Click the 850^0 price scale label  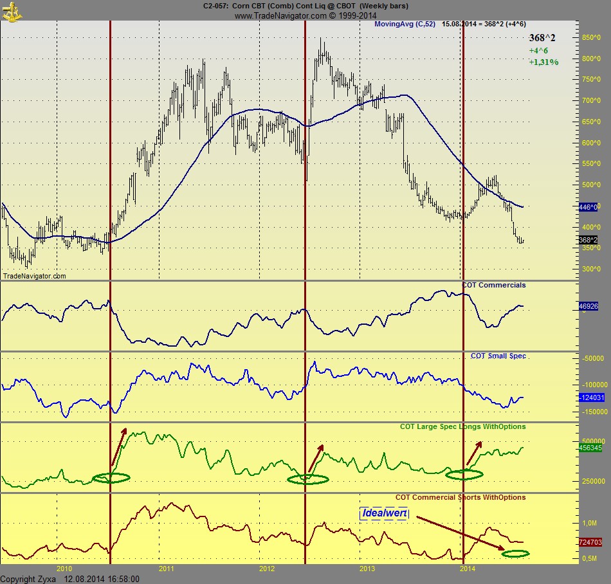(590, 37)
